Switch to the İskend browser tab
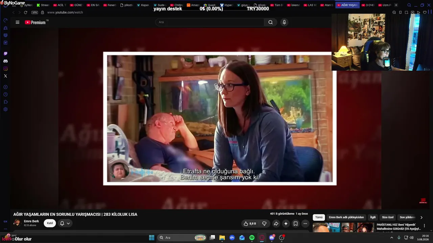Image resolution: width=433 pixels, height=243 pixels. (293, 5)
